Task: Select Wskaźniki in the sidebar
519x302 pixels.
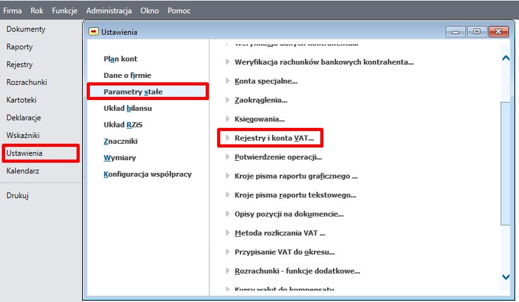Action: pos(23,135)
